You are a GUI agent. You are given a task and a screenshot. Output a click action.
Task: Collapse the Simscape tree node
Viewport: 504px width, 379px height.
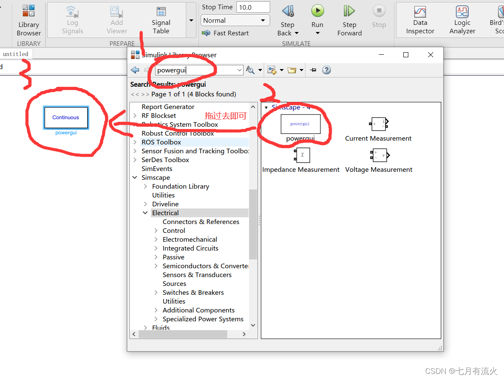pos(135,178)
